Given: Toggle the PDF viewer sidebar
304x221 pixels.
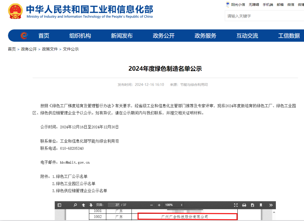Looking at the screenshot, I should (x=59, y=205).
